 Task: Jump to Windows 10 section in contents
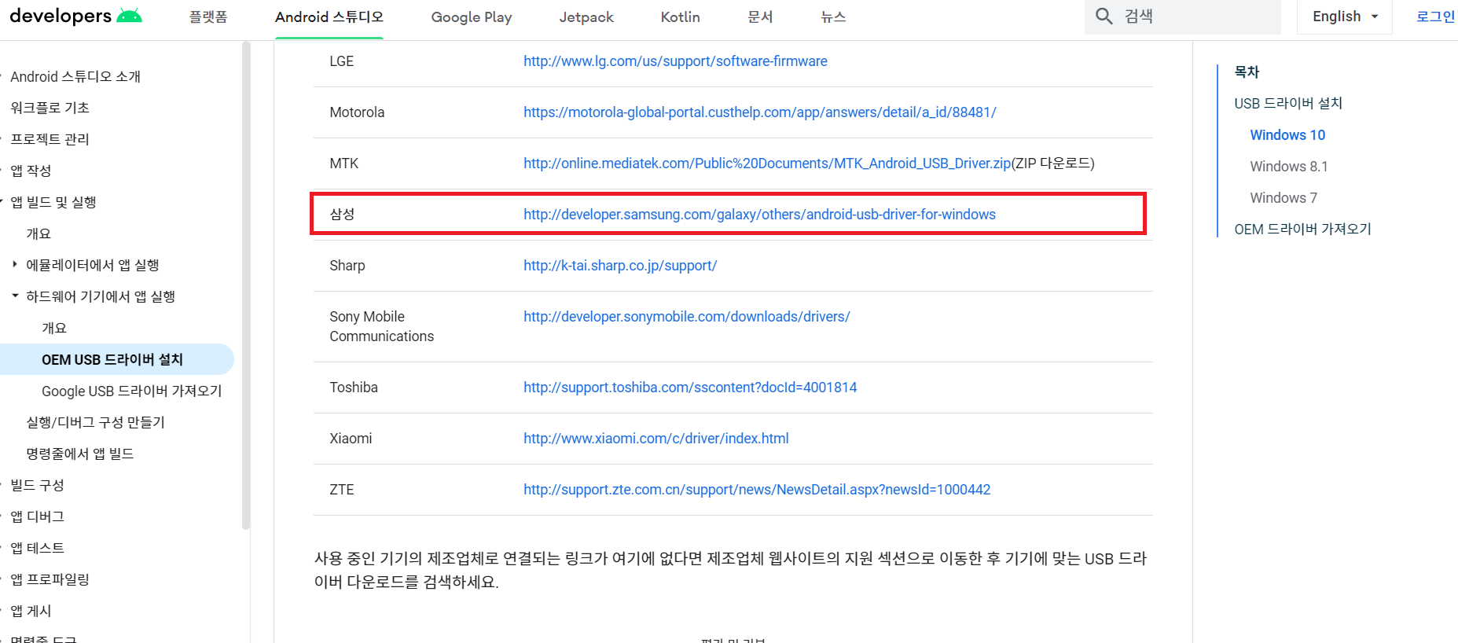(1287, 134)
